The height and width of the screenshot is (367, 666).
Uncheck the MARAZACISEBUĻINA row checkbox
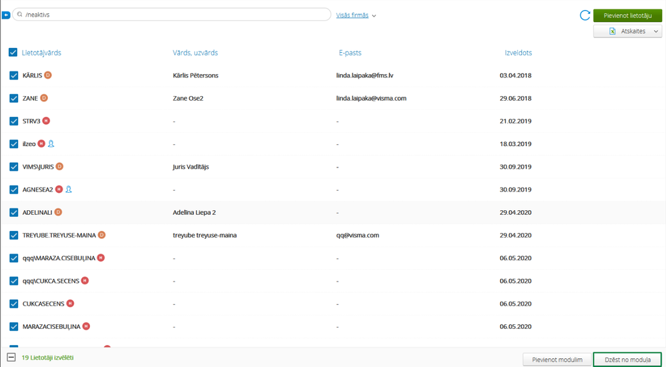(13, 326)
